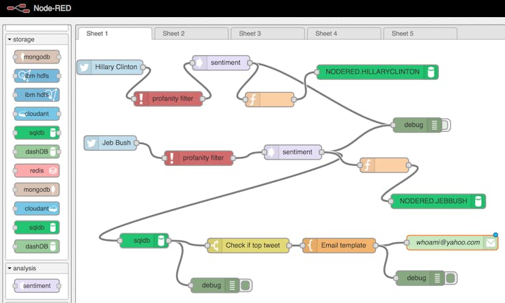Click list icon on bottom-right debug node

coord(437,278)
